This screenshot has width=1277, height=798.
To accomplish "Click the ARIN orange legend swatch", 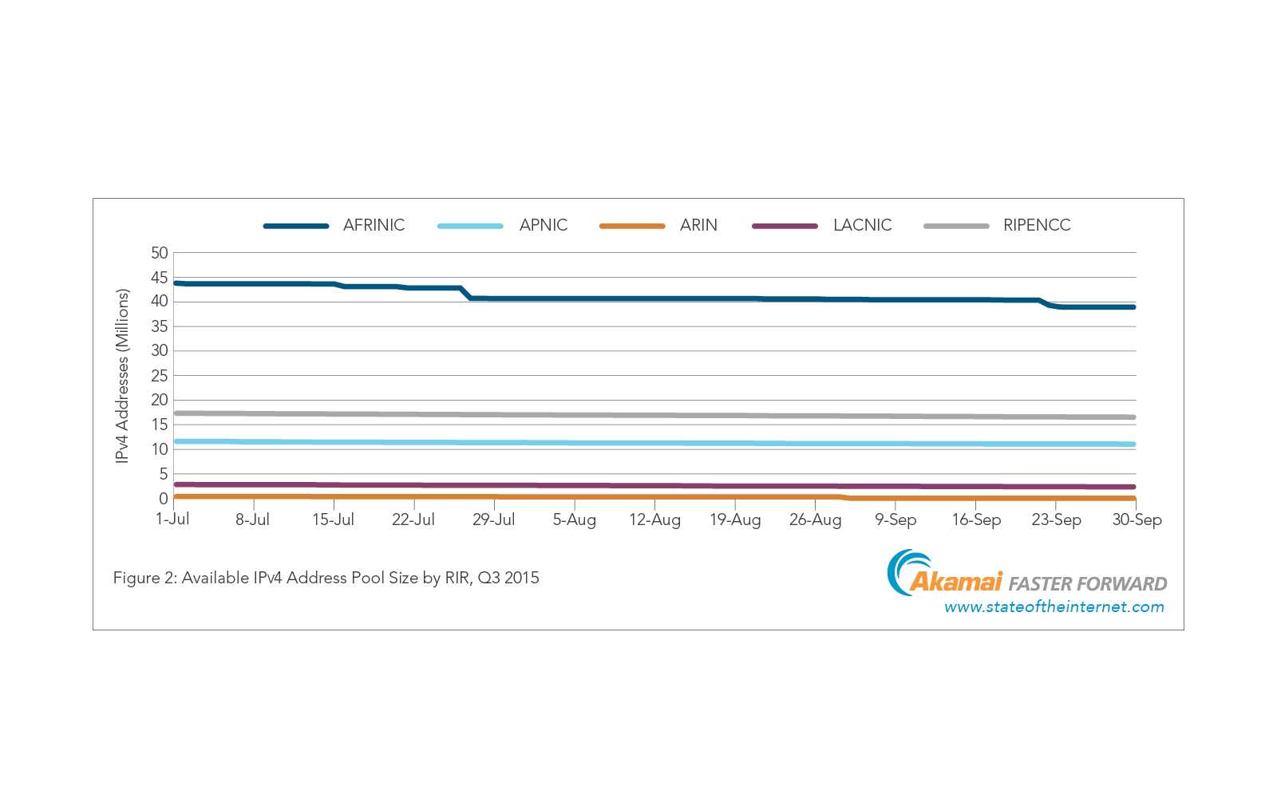I will [632, 226].
